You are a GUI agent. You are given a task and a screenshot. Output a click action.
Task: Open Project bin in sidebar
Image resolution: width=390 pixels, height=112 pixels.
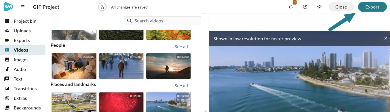(23, 21)
